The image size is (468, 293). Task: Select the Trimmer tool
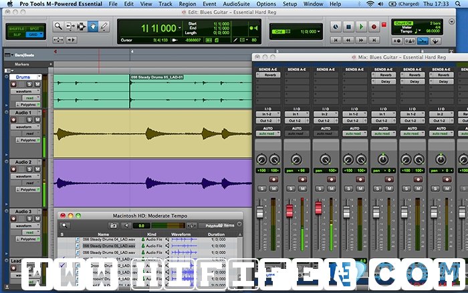pos(70,27)
